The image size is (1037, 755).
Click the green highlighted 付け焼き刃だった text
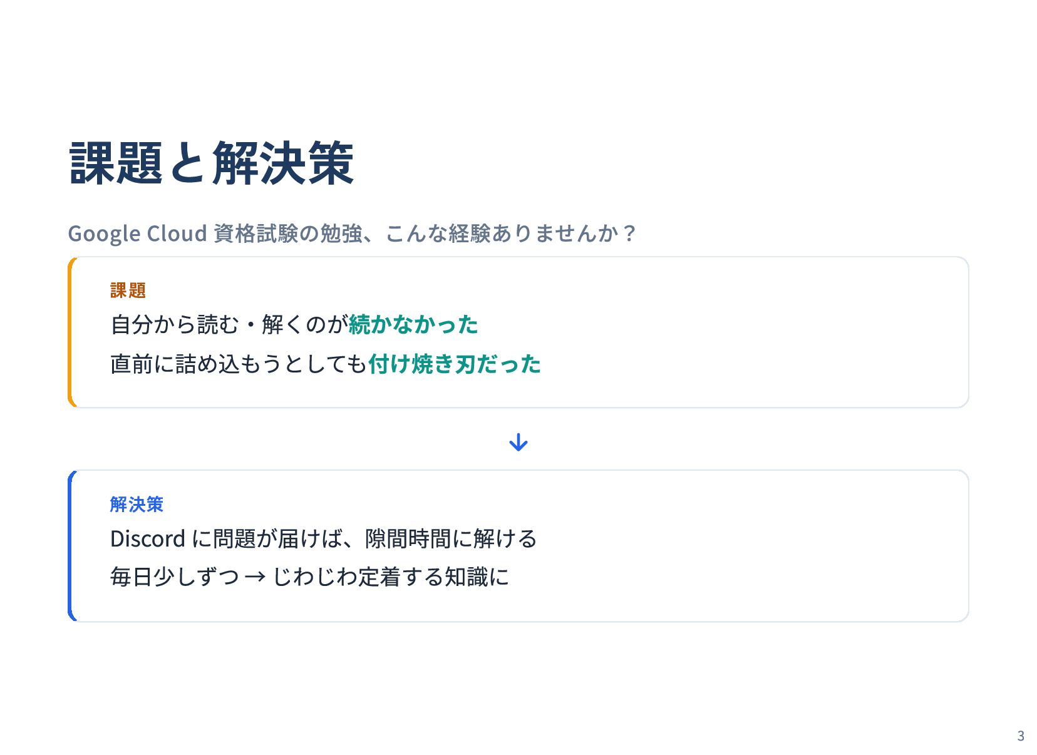(x=455, y=364)
